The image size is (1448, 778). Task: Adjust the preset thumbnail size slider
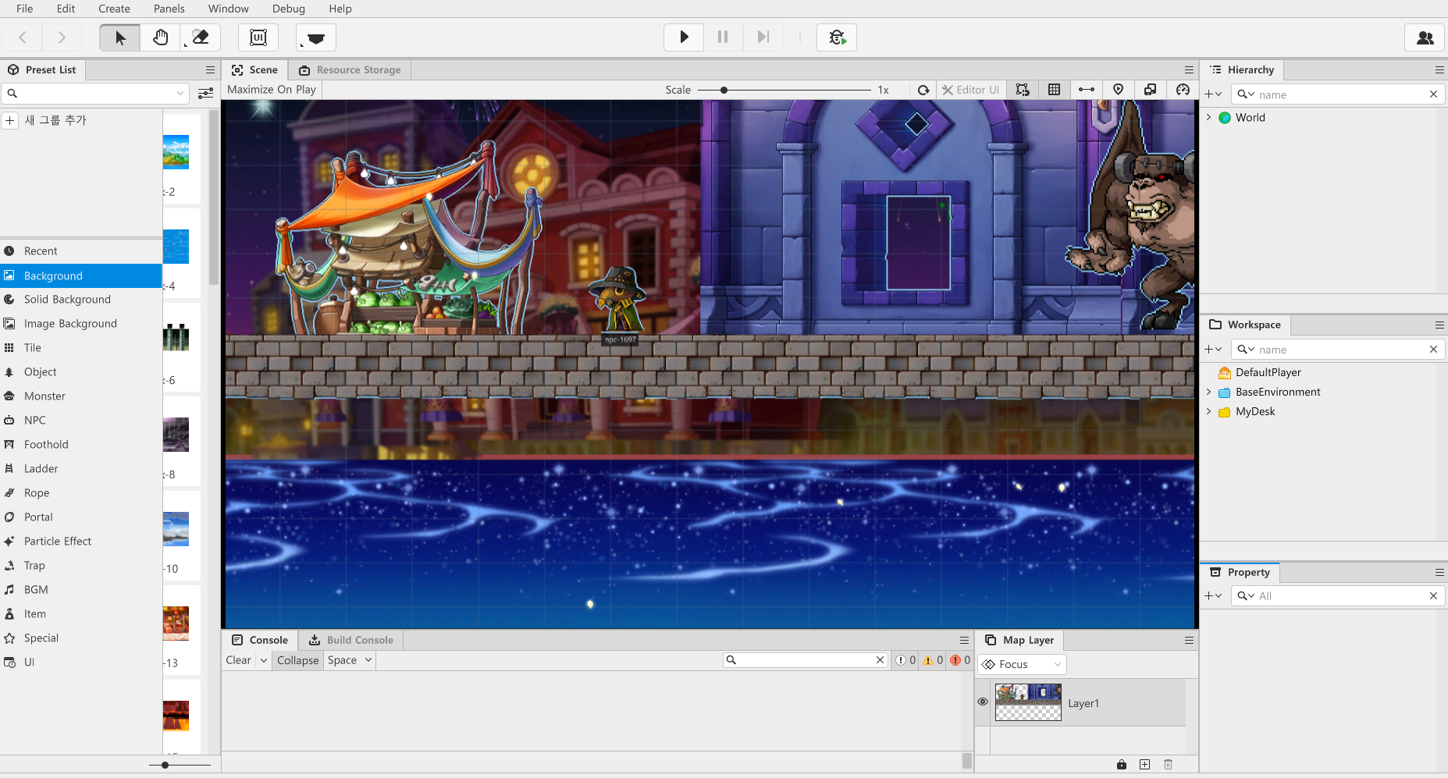click(165, 765)
